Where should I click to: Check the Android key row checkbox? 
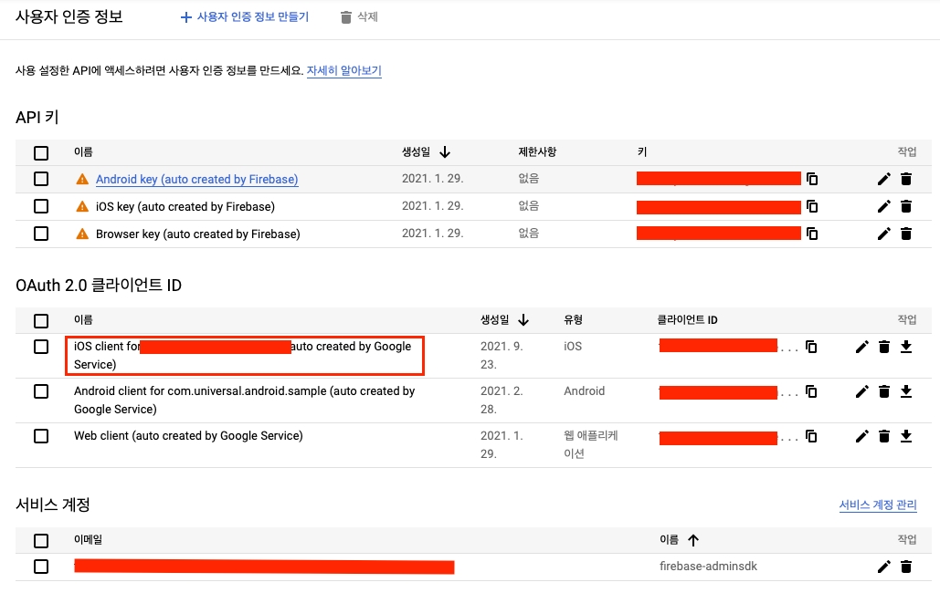coord(41,180)
